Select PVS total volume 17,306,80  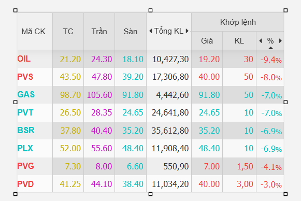(x=170, y=77)
